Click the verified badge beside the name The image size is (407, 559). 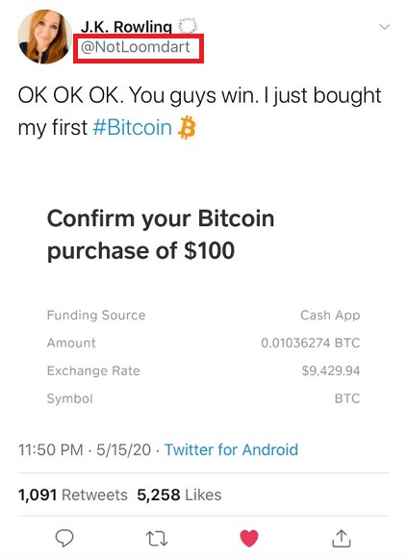pos(188,26)
